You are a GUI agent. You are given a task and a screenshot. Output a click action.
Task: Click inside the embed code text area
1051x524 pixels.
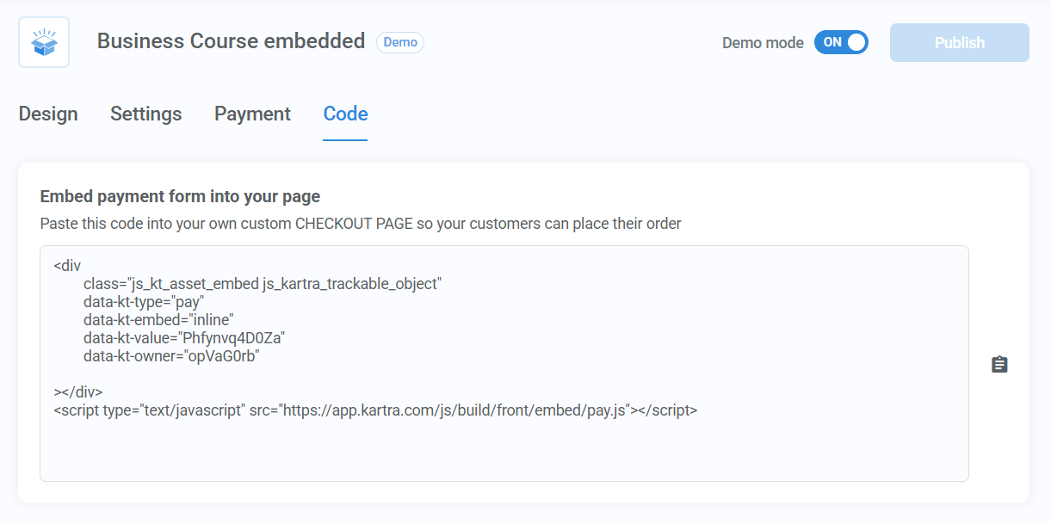click(504, 363)
